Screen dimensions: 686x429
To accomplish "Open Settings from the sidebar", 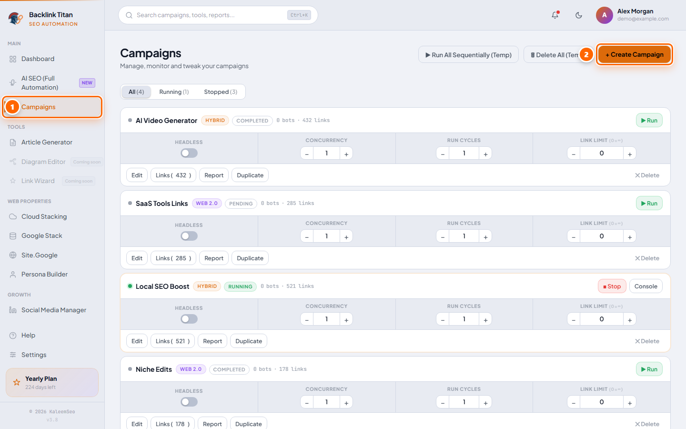I will pyautogui.click(x=52, y=355).
